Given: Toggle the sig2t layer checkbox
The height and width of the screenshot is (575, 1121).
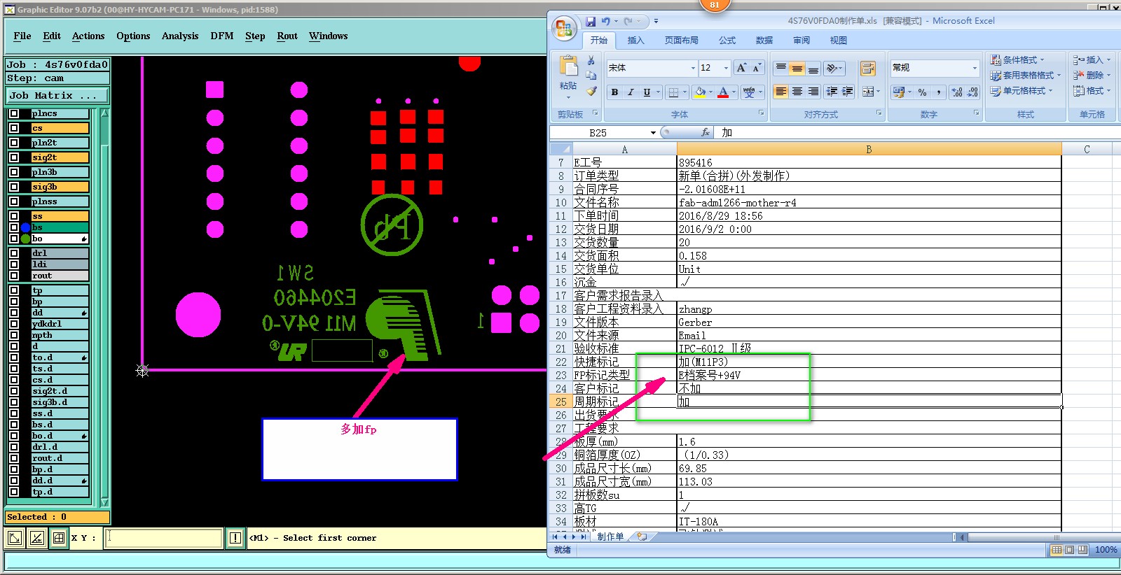Looking at the screenshot, I should point(14,157).
